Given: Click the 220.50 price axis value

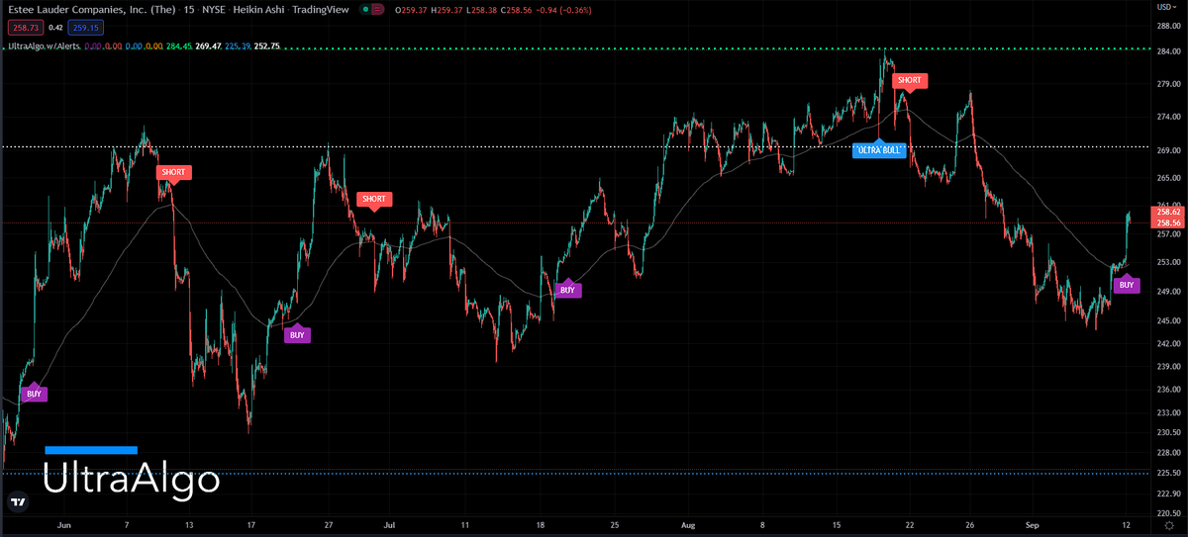Looking at the screenshot, I should [1168, 513].
